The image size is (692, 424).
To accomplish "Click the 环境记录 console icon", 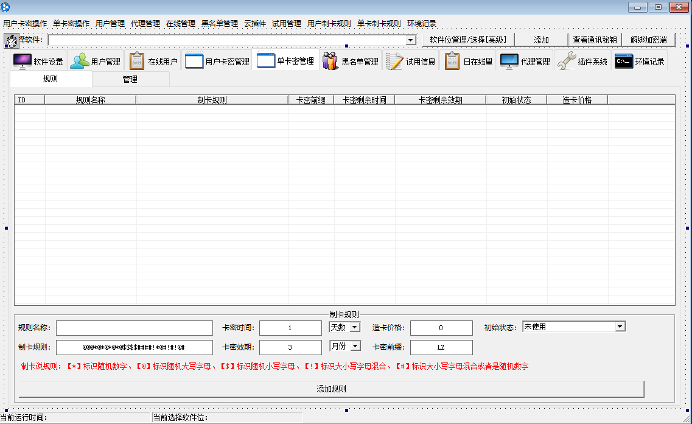I will point(624,62).
